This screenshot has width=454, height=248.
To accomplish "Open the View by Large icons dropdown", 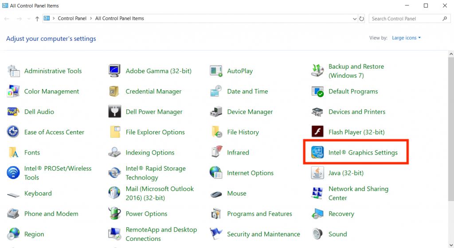I will (406, 38).
